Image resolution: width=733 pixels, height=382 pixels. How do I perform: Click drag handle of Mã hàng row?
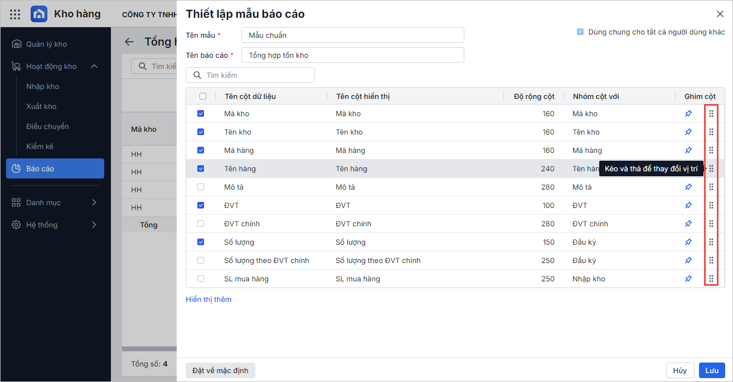(x=711, y=150)
